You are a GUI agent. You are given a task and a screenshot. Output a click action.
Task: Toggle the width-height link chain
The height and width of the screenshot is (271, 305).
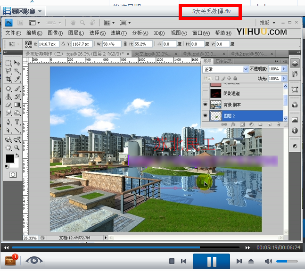125,44
